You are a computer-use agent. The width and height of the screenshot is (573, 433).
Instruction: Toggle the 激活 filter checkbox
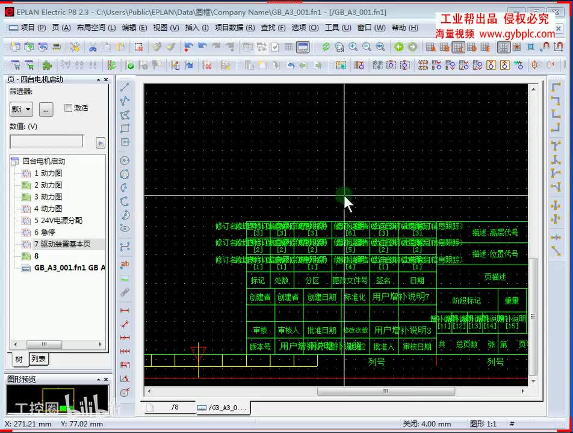click(x=68, y=108)
